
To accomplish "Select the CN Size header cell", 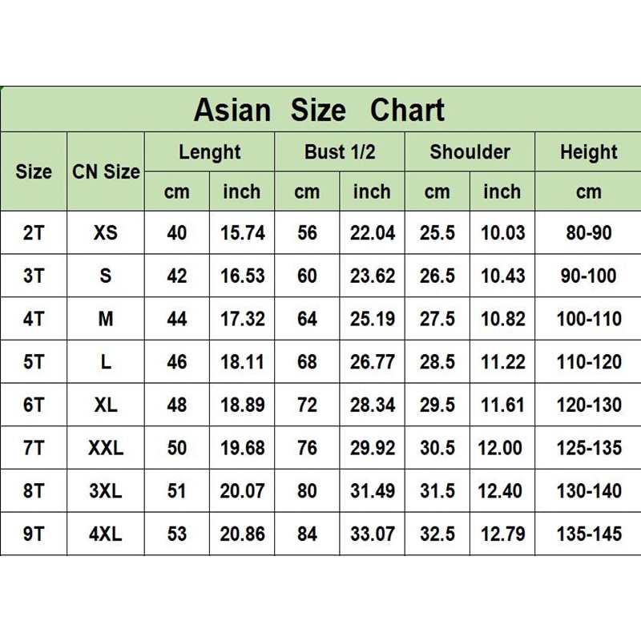I will pos(106,171).
